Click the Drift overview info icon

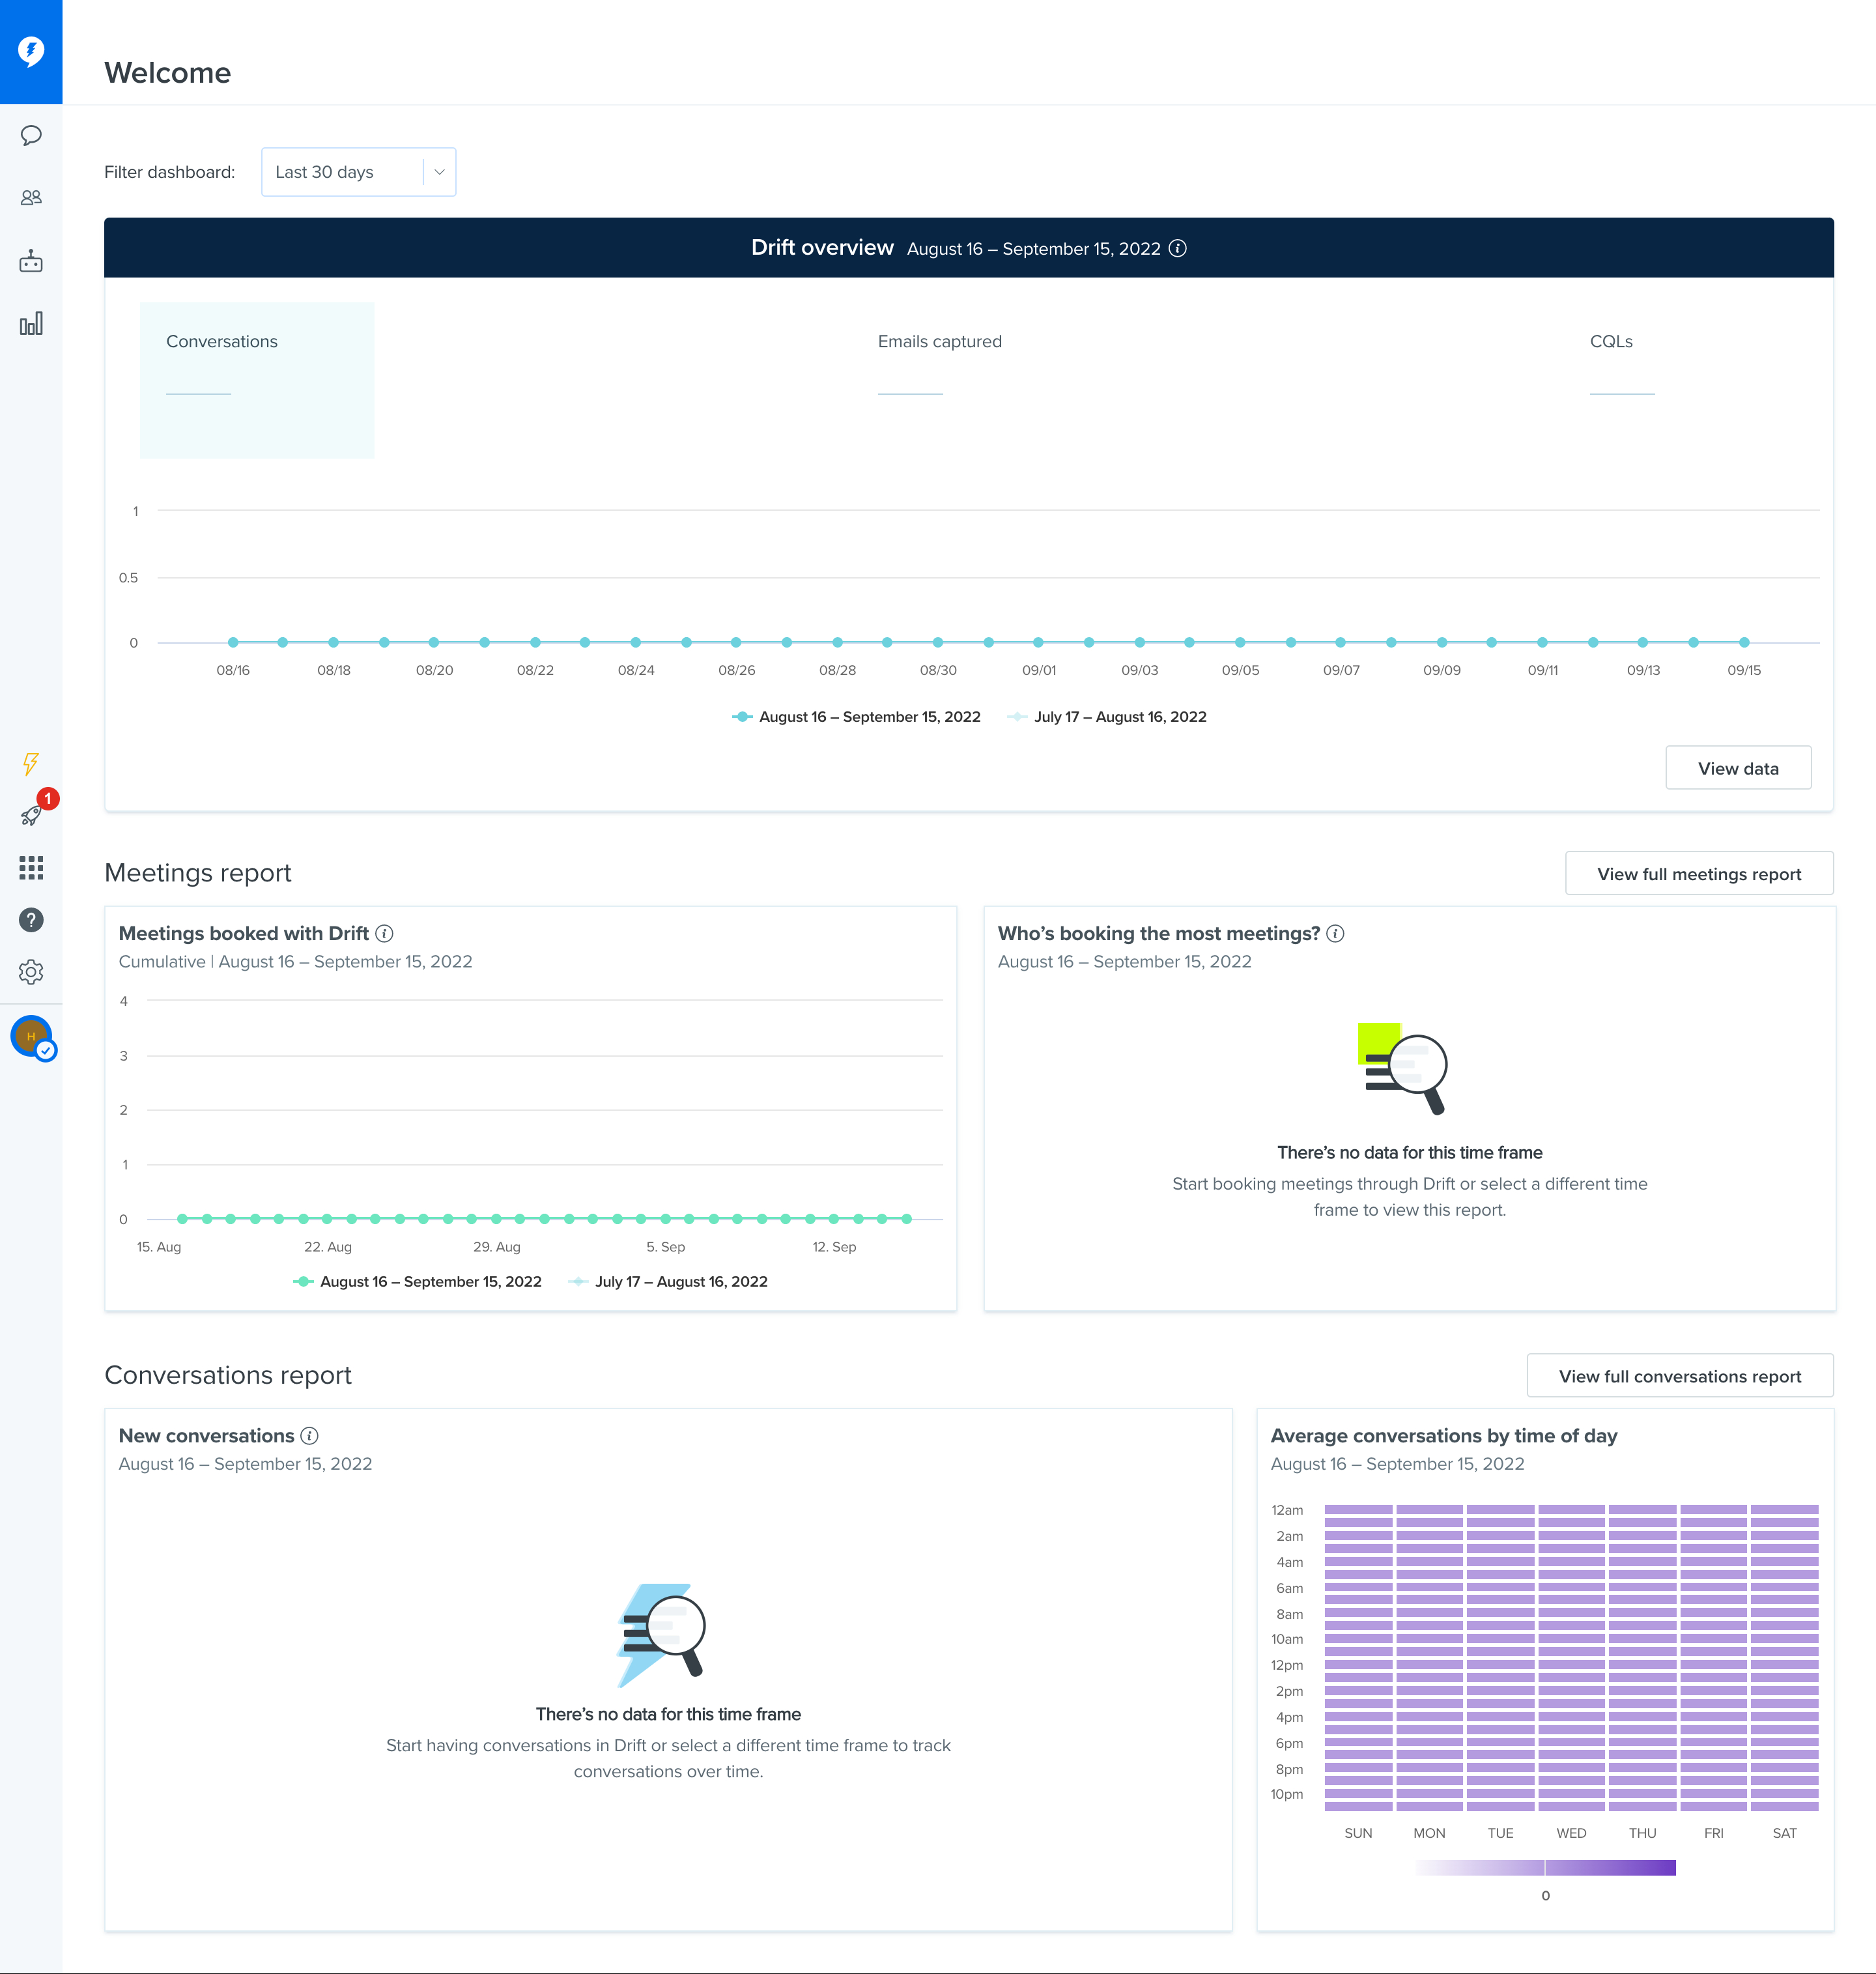1178,249
